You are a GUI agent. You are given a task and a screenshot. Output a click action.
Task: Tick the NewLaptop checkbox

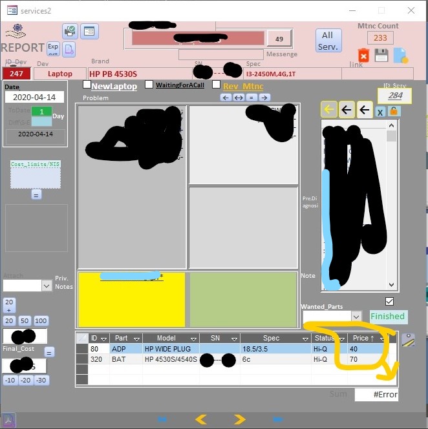point(87,85)
